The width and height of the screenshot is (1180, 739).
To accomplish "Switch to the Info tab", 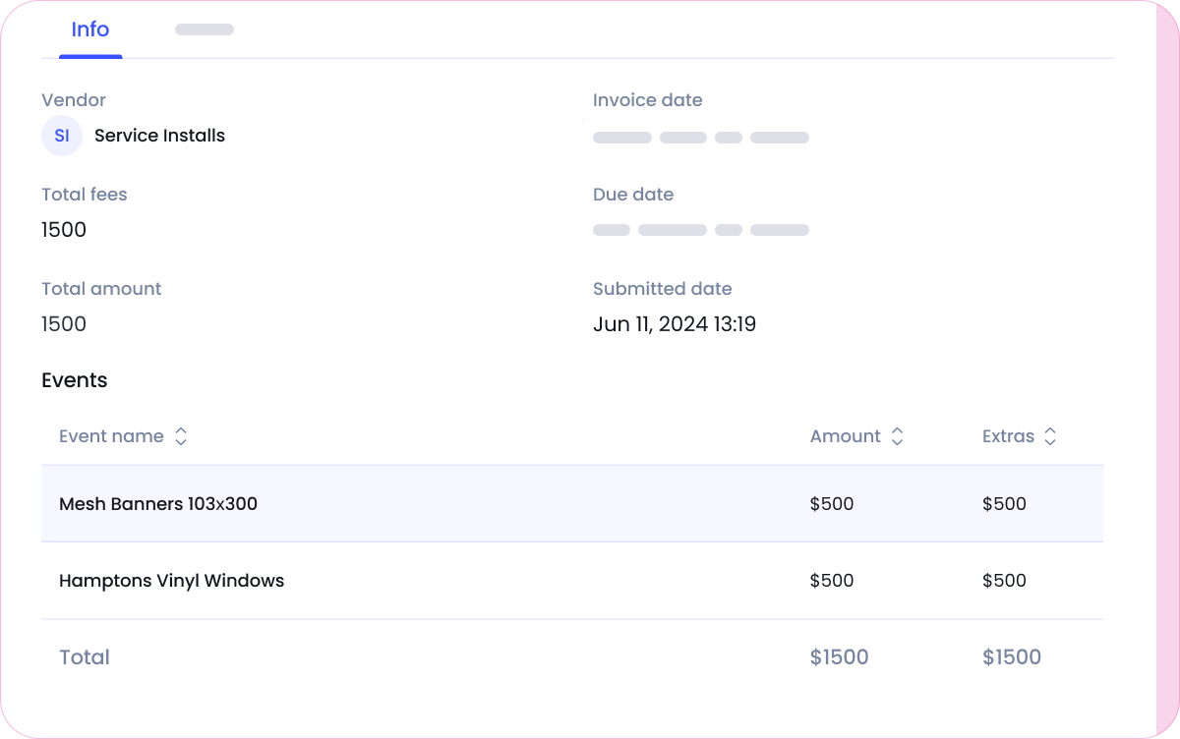I will pyautogui.click(x=90, y=29).
